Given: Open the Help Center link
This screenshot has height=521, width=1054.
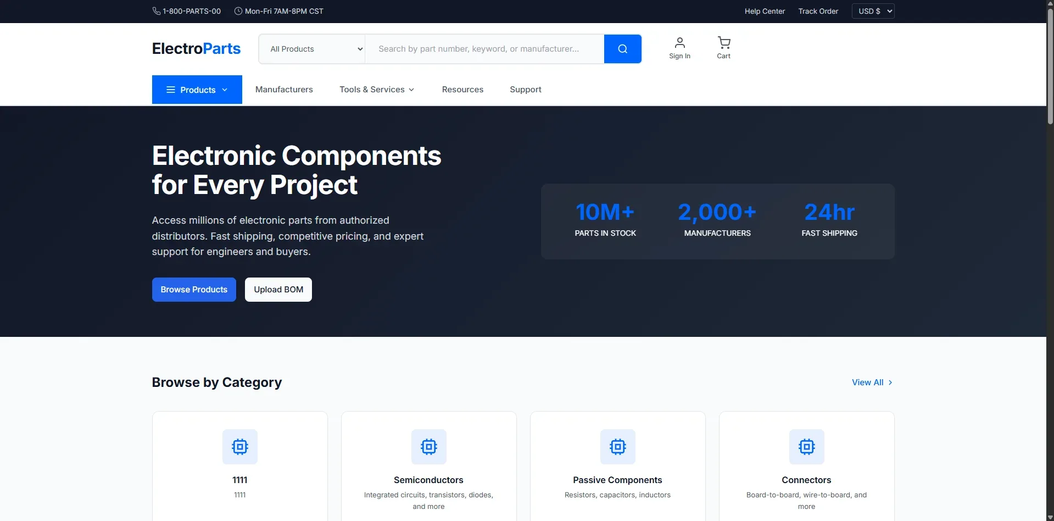Looking at the screenshot, I should pyautogui.click(x=764, y=11).
